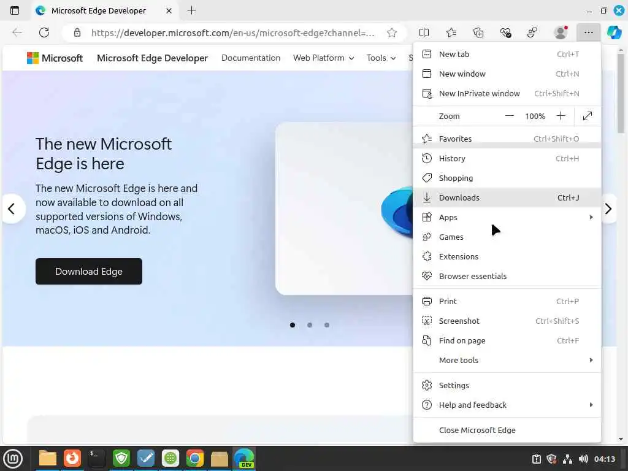Go to next carousel slide arrow
The height and width of the screenshot is (471, 628).
pyautogui.click(x=608, y=209)
